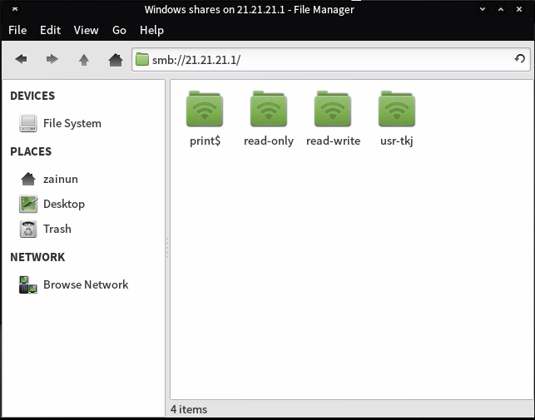The image size is (535, 420).
Task: Select the Browse Network label
Action: (x=86, y=284)
